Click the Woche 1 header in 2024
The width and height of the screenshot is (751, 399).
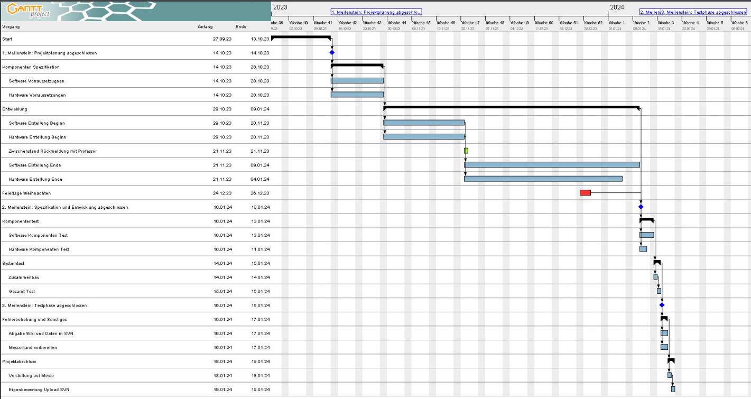pos(616,23)
